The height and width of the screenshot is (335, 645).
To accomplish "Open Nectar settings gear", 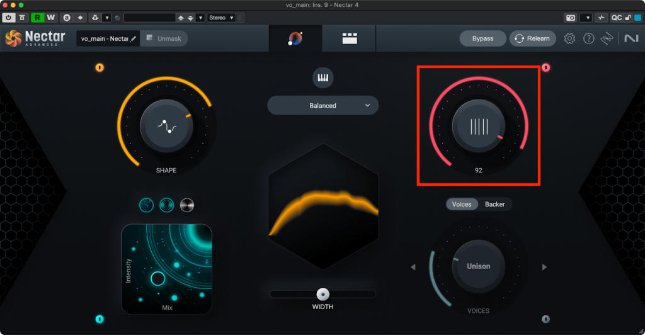I will [x=569, y=38].
